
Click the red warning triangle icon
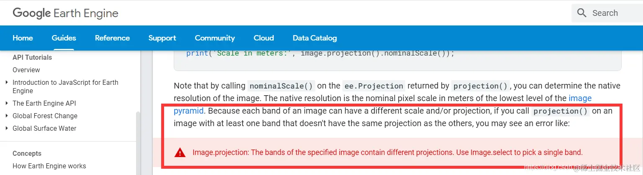pyautogui.click(x=180, y=152)
